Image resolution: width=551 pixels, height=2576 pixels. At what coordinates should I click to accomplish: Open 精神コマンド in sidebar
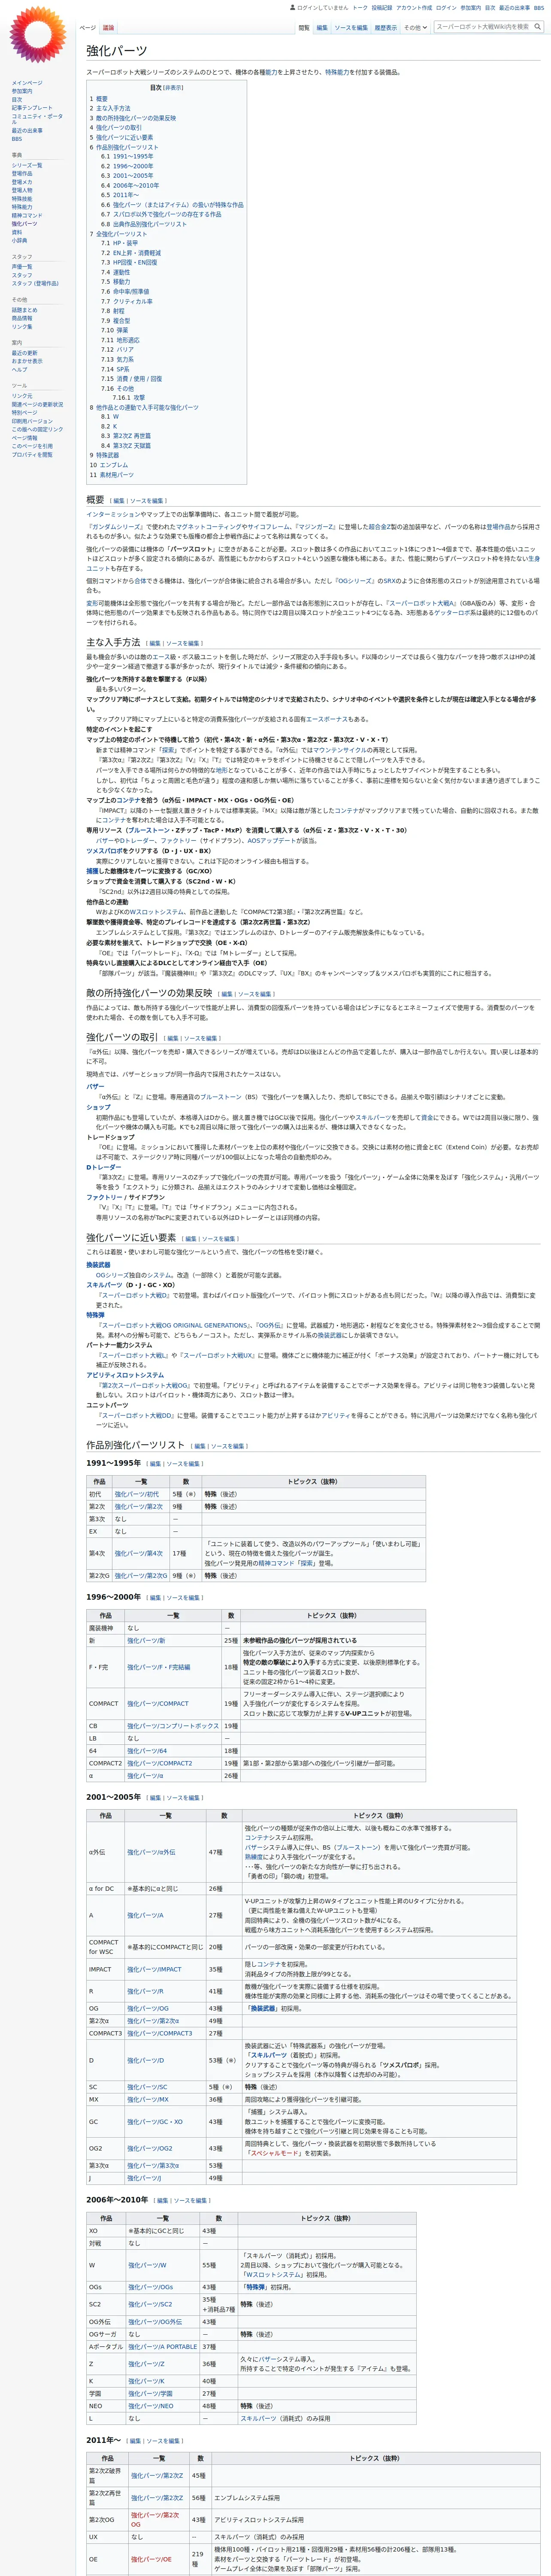click(27, 215)
